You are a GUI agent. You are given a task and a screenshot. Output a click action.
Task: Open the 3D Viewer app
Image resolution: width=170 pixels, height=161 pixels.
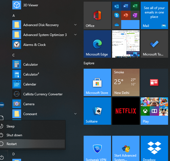coord(30,5)
